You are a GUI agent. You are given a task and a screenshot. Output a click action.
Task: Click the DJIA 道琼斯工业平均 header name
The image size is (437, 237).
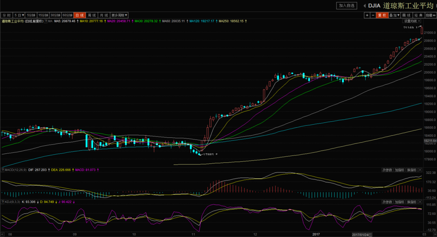[400, 6]
